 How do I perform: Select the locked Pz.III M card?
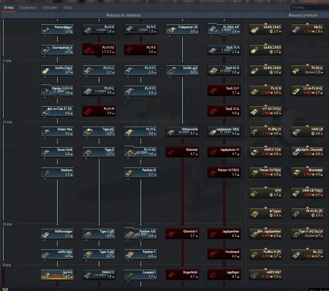point(99,111)
